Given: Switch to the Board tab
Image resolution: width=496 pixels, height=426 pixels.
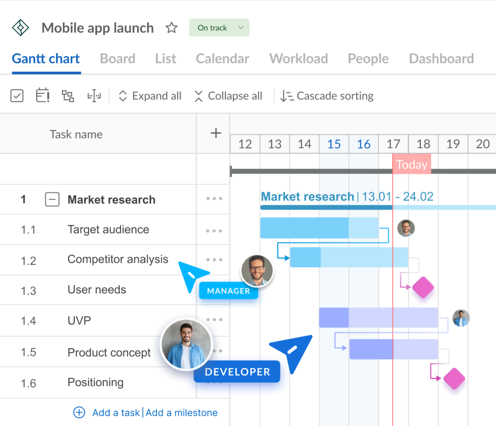Looking at the screenshot, I should pos(117,58).
